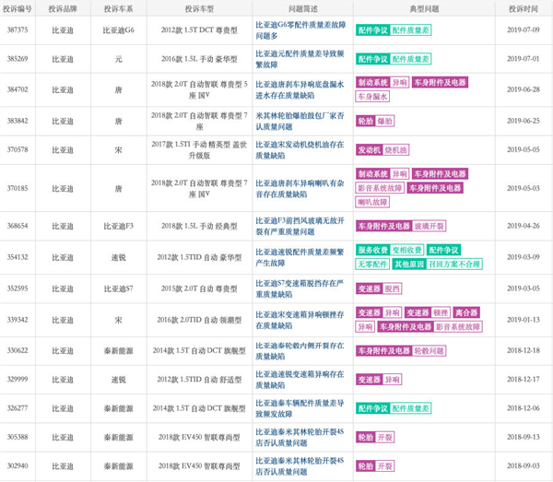The image size is (553, 482).
Task: Click the 离合器 tag in row 339342
Action: point(466,312)
